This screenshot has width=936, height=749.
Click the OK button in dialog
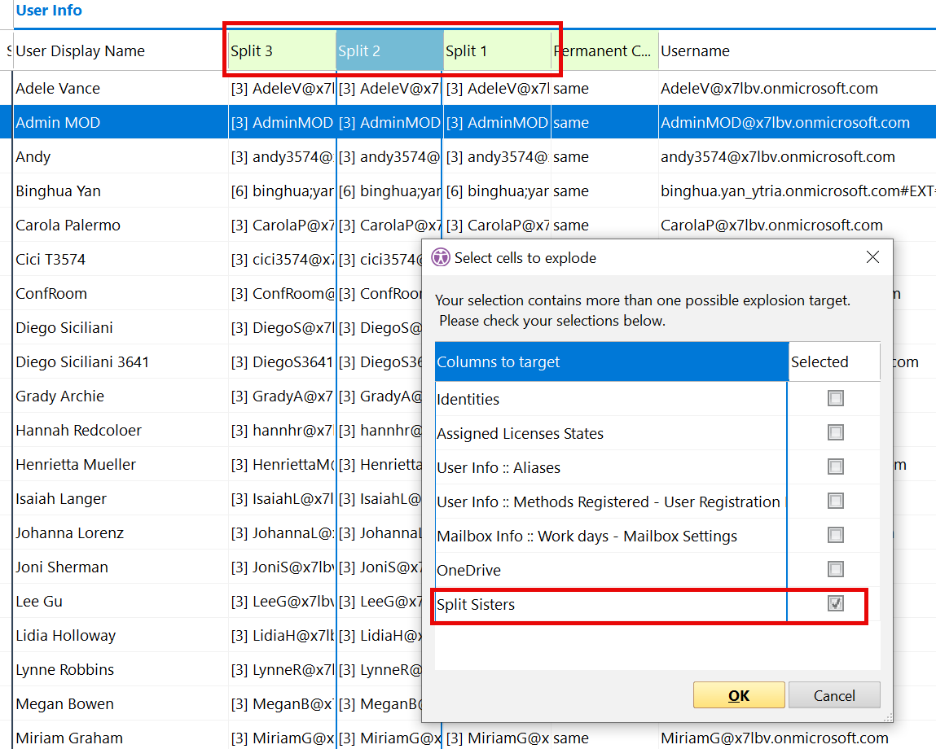[739, 695]
